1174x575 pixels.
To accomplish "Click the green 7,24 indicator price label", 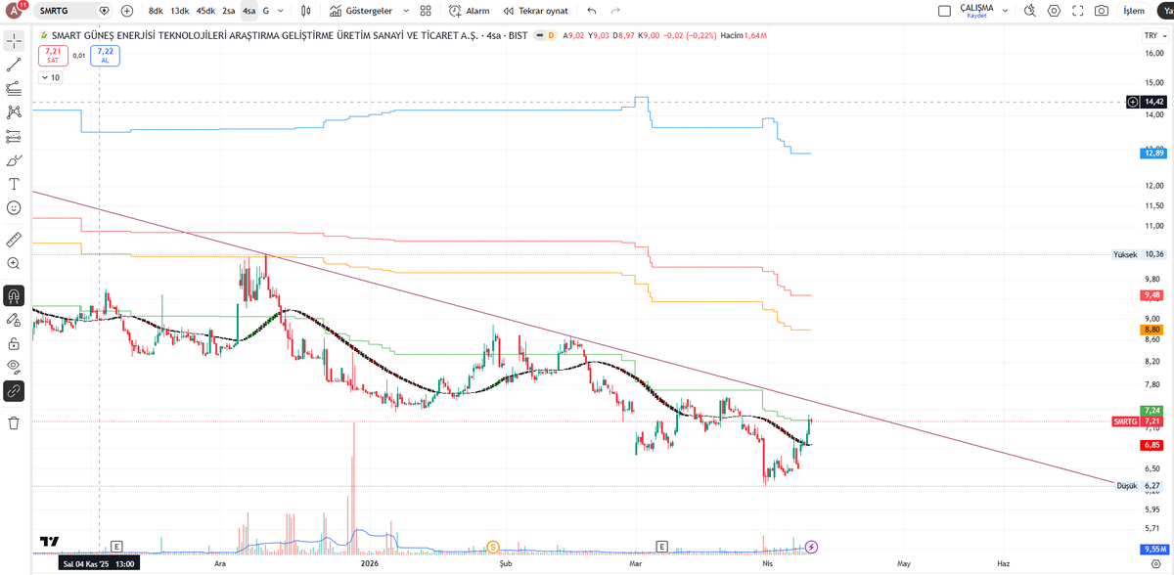I will point(1153,411).
